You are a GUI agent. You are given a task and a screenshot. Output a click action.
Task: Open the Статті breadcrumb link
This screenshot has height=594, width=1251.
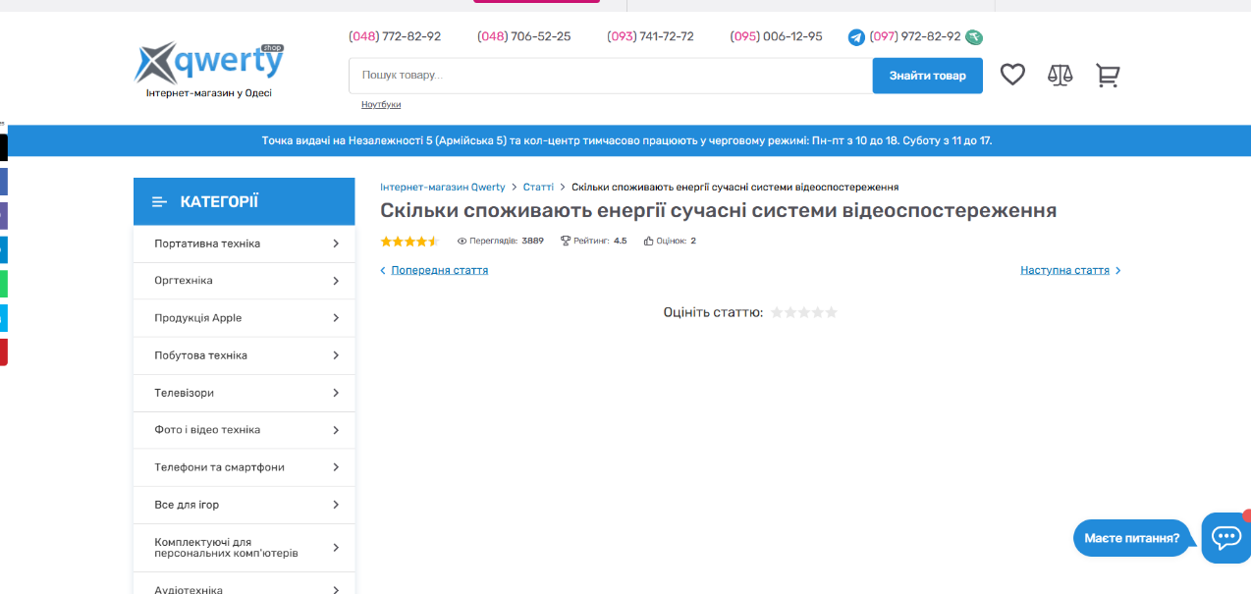click(538, 187)
